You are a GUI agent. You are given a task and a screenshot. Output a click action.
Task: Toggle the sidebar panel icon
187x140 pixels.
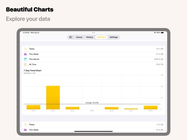click(71, 37)
